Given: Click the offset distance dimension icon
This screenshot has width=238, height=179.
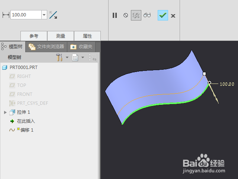Looking at the screenshot, I should (x=6, y=15).
